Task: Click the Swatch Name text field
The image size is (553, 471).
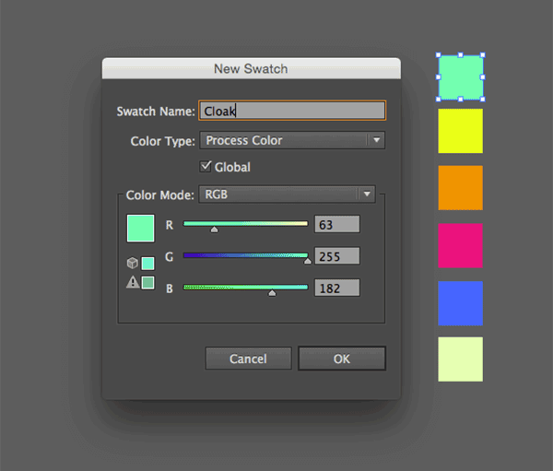Action: (x=292, y=111)
